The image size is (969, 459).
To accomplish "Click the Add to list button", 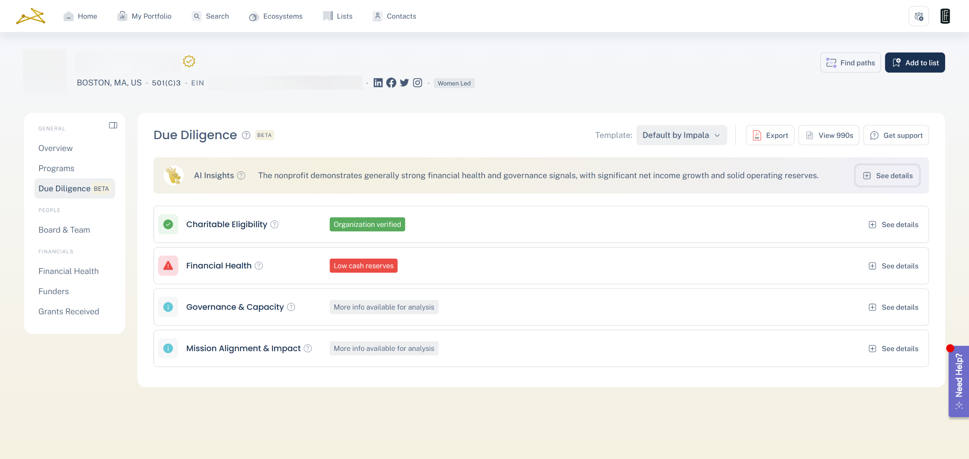I will [x=914, y=63].
